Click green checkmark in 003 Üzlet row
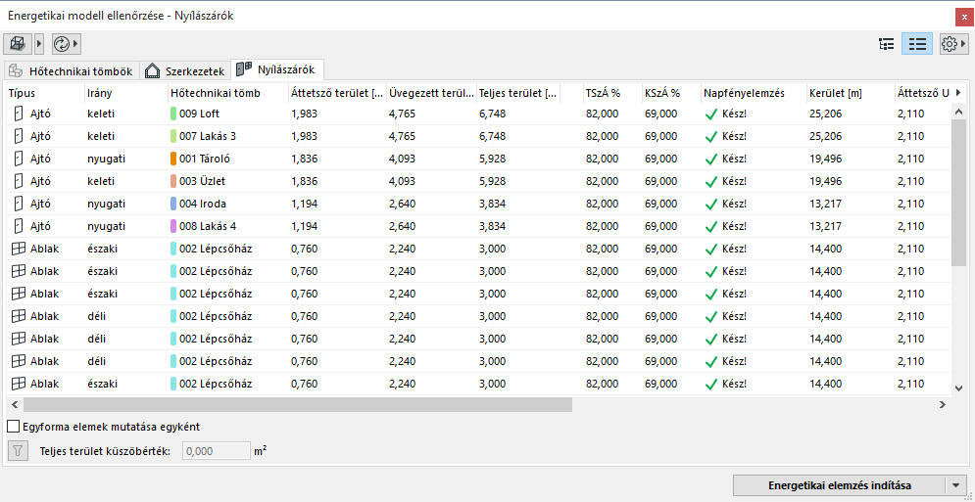Viewport: 975px width, 502px height. (x=711, y=181)
